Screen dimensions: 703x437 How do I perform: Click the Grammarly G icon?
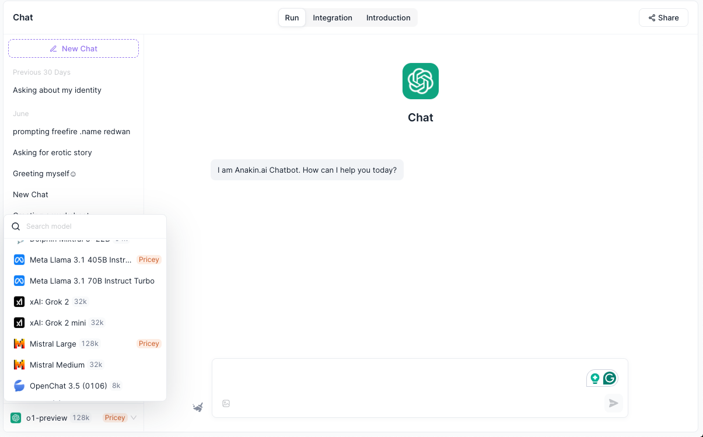tap(610, 378)
